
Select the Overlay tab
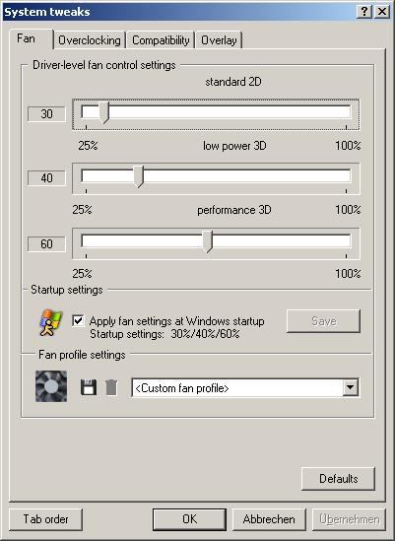point(219,40)
